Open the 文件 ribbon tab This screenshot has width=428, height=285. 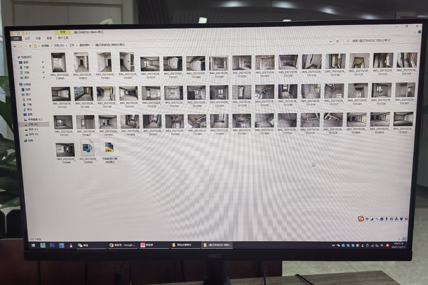tap(17, 39)
